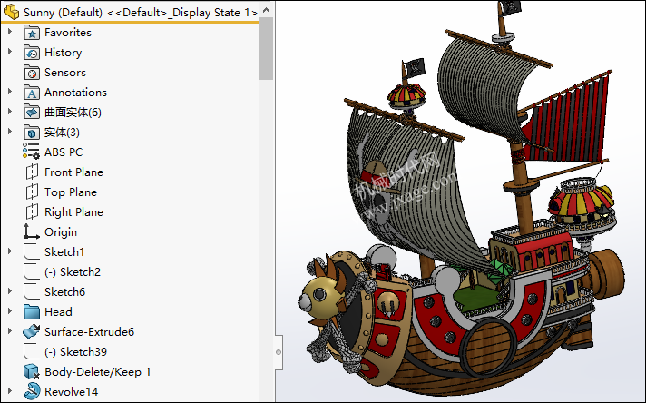Select the (-) Sketch39 label

(76, 352)
